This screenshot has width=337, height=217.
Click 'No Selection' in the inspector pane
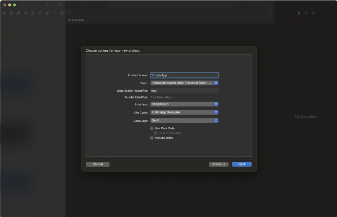pos(306,117)
